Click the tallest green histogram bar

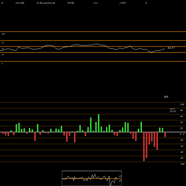point(99,123)
